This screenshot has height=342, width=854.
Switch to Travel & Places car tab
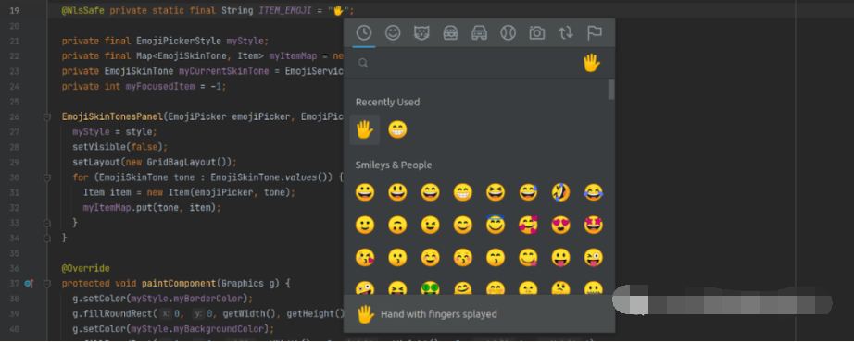pos(479,33)
